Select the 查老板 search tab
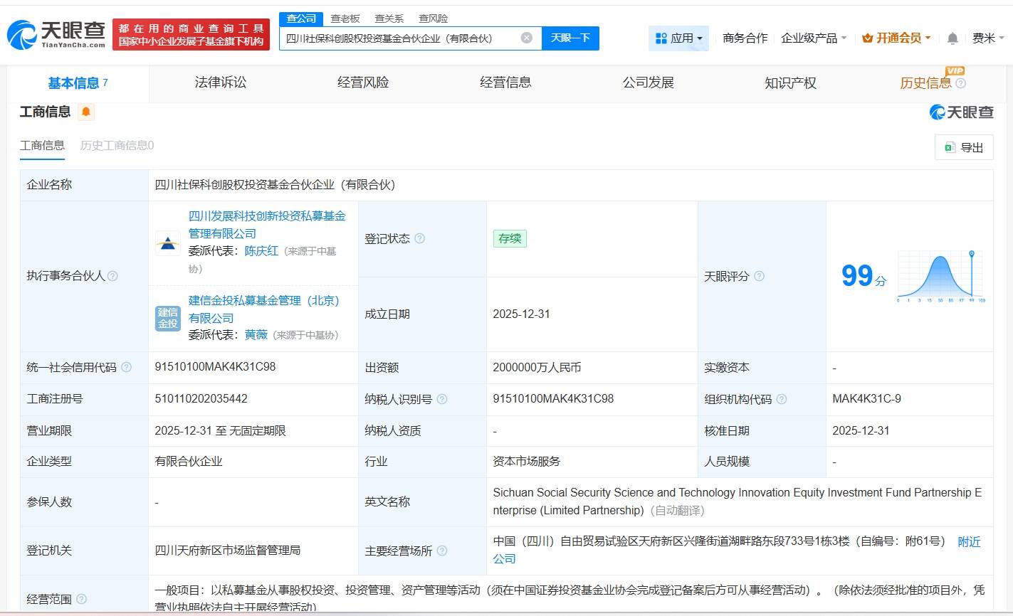This screenshot has width=1013, height=616. tap(345, 18)
